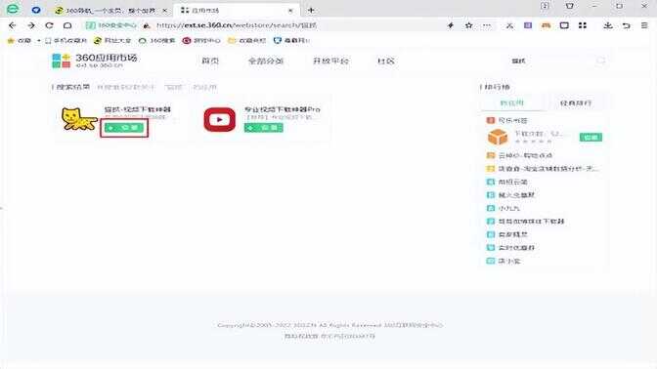Reload the page with the refresh icon
This screenshot has height=369, width=657.
pos(49,25)
